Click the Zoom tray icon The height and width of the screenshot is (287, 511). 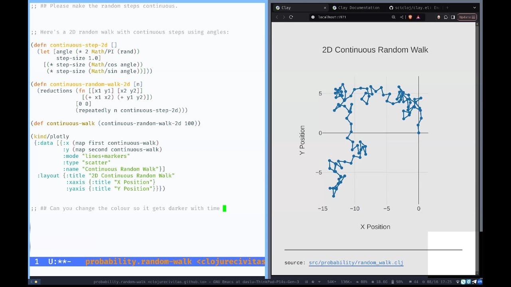(x=479, y=282)
